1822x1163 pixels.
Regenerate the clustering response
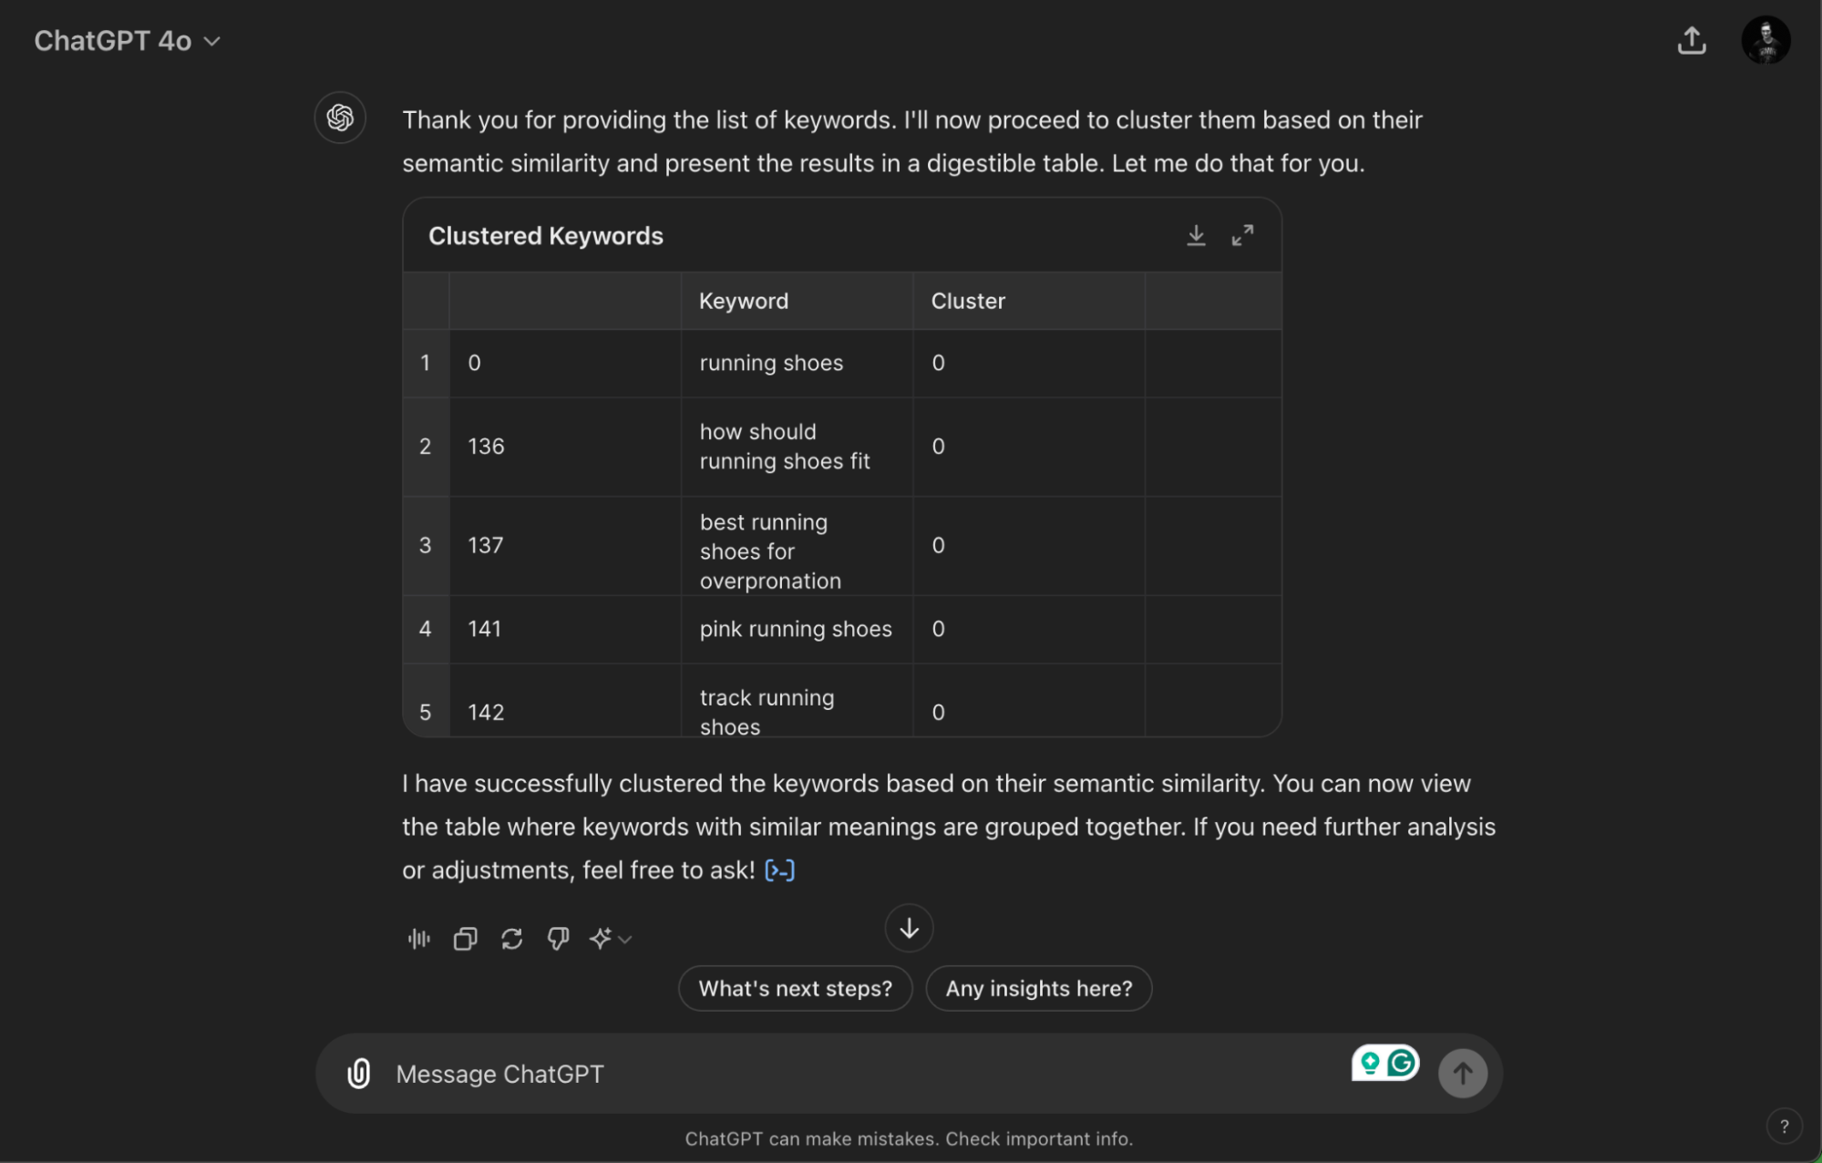point(512,939)
